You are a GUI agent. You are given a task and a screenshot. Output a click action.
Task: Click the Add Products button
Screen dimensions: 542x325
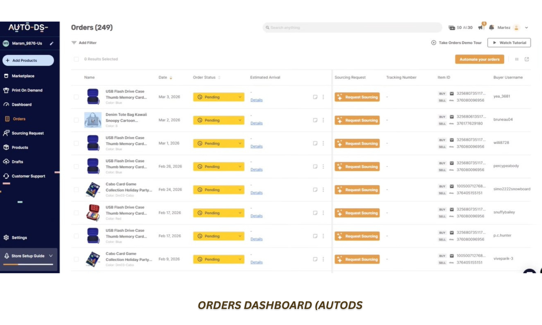click(x=28, y=61)
